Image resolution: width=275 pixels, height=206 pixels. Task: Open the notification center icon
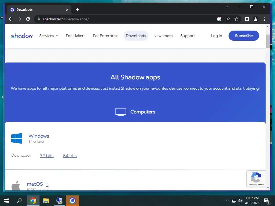click(266, 201)
